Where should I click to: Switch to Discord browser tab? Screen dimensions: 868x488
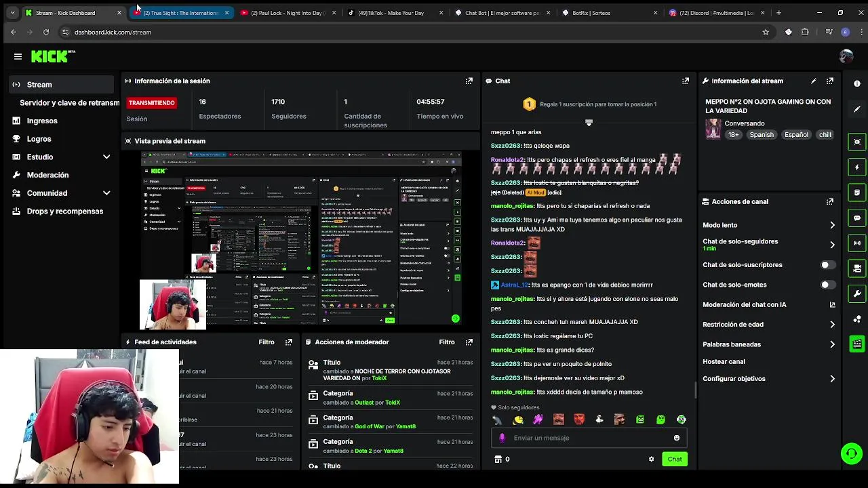click(x=717, y=12)
